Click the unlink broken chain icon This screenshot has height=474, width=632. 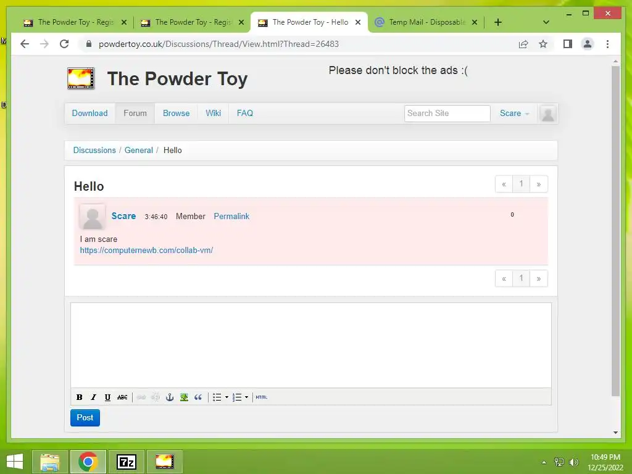click(155, 397)
